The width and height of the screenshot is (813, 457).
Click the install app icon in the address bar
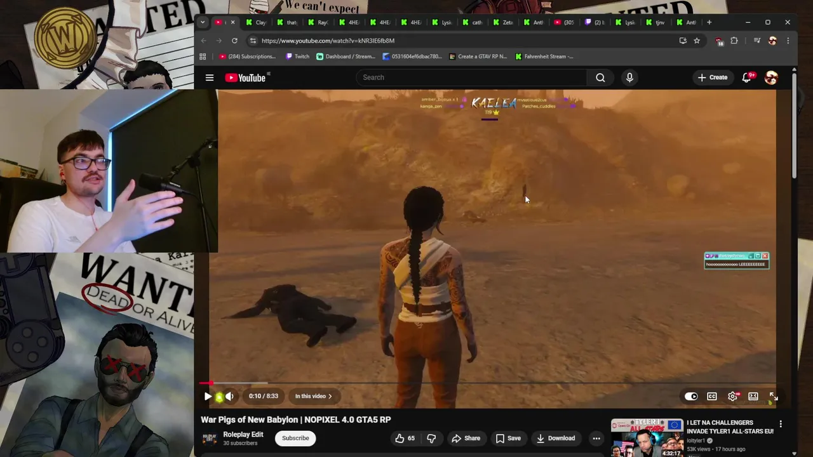683,41
